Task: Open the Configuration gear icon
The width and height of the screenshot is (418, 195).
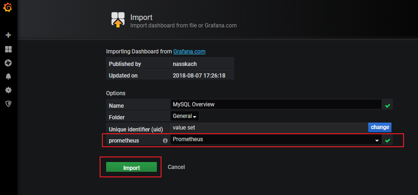Action: [x=8, y=90]
